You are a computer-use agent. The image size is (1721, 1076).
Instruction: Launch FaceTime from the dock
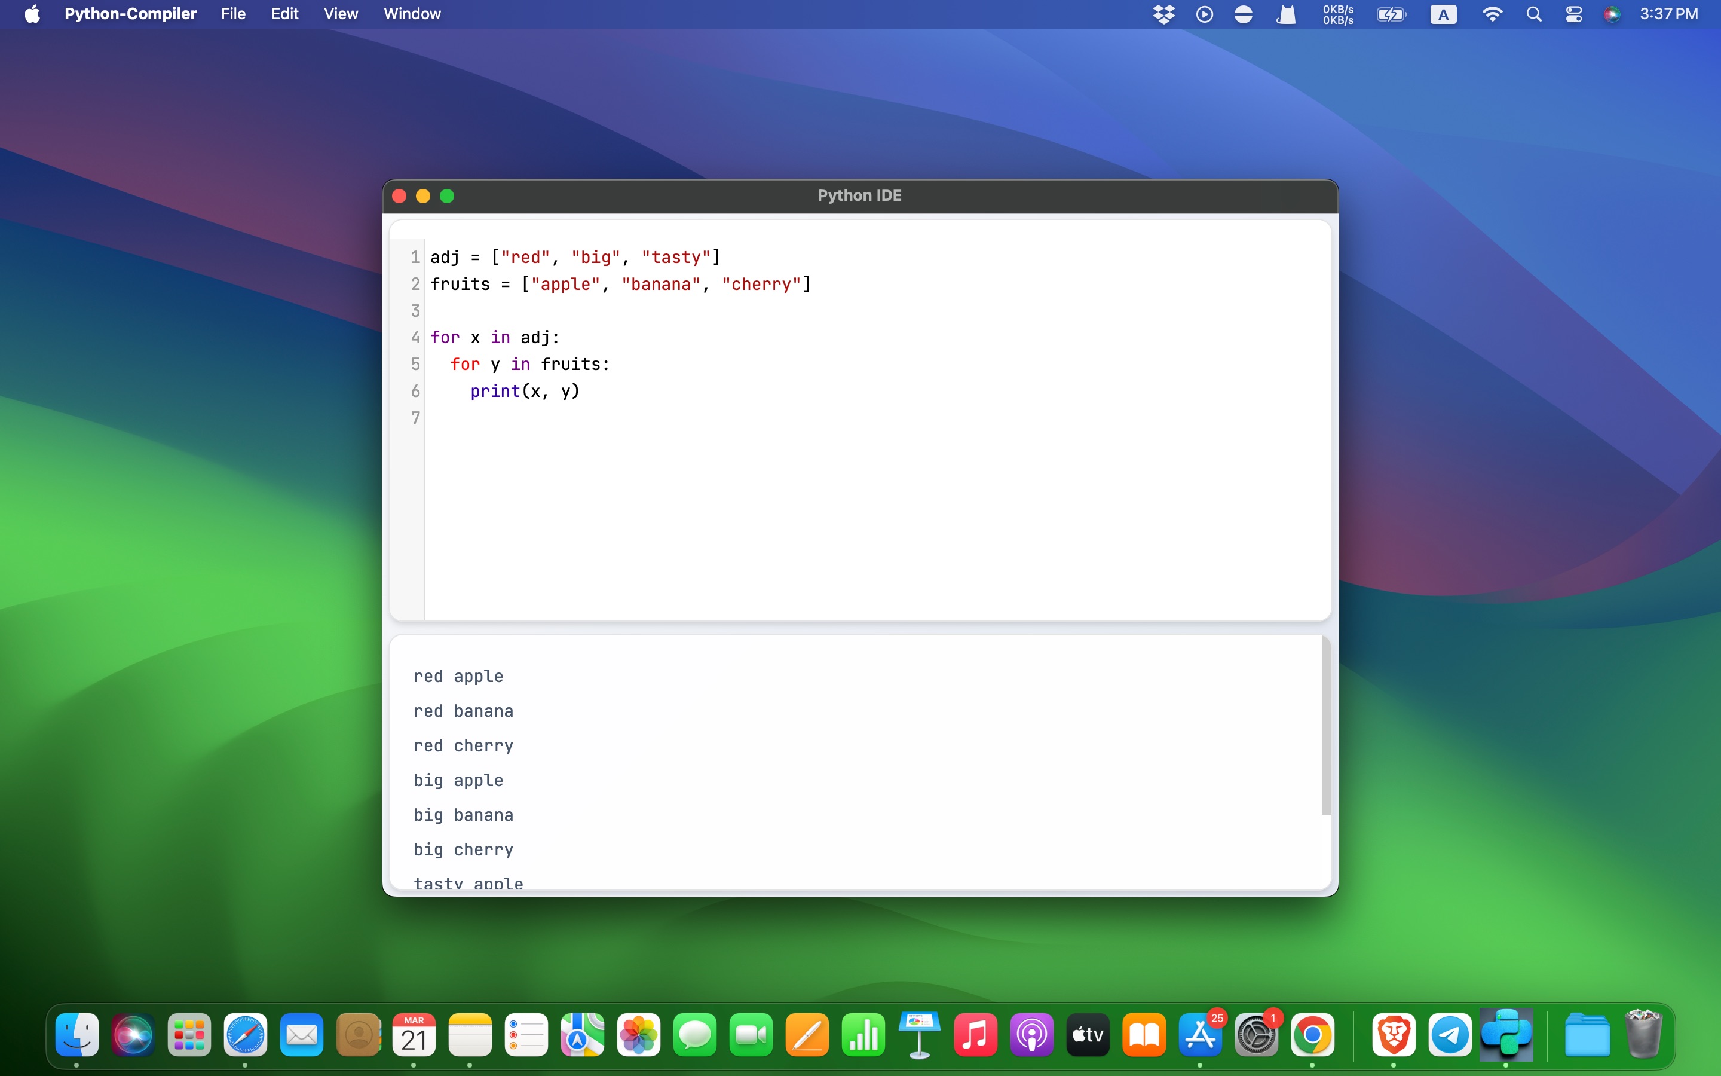tap(751, 1035)
